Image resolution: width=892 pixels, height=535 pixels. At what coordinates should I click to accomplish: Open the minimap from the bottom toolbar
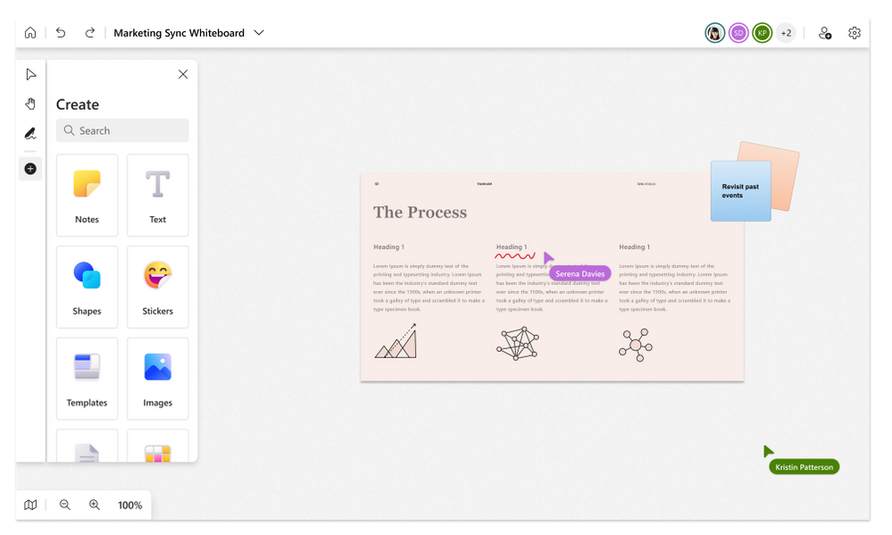(x=30, y=505)
